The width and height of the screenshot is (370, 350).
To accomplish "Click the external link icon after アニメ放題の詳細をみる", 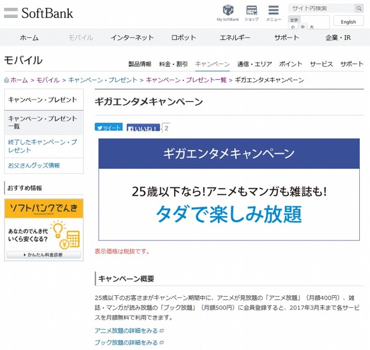I will [x=162, y=331].
